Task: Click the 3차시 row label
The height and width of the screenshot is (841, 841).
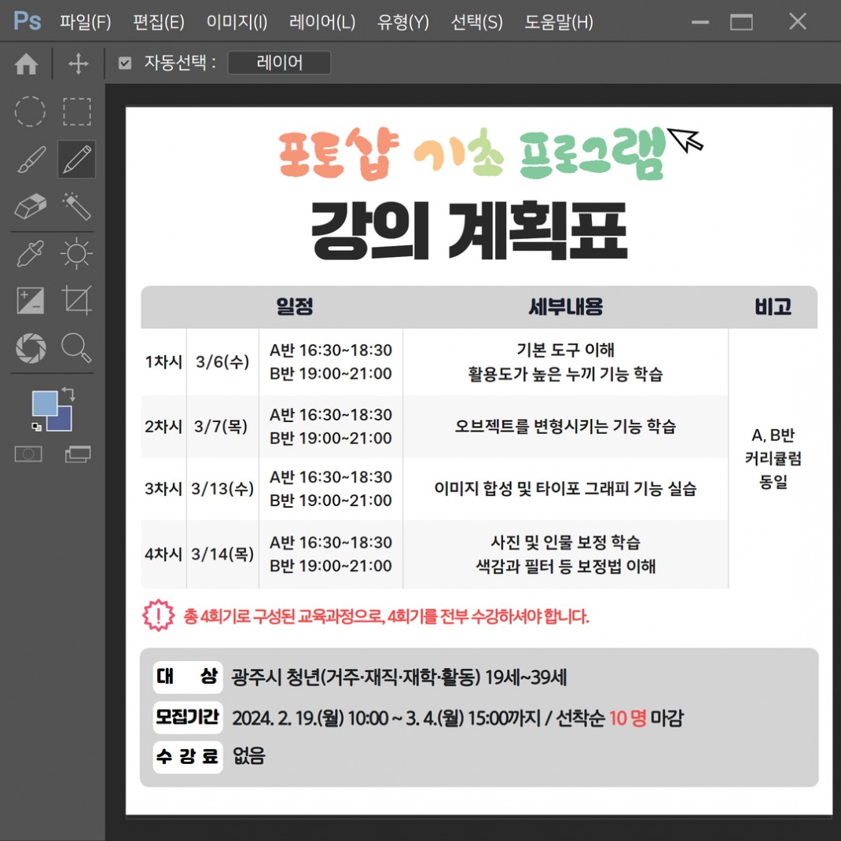Action: coord(163,489)
